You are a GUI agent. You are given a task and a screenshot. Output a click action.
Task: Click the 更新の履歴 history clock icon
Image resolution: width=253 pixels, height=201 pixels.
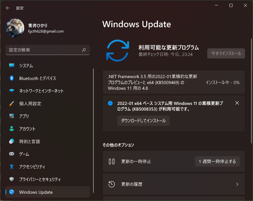111,184
